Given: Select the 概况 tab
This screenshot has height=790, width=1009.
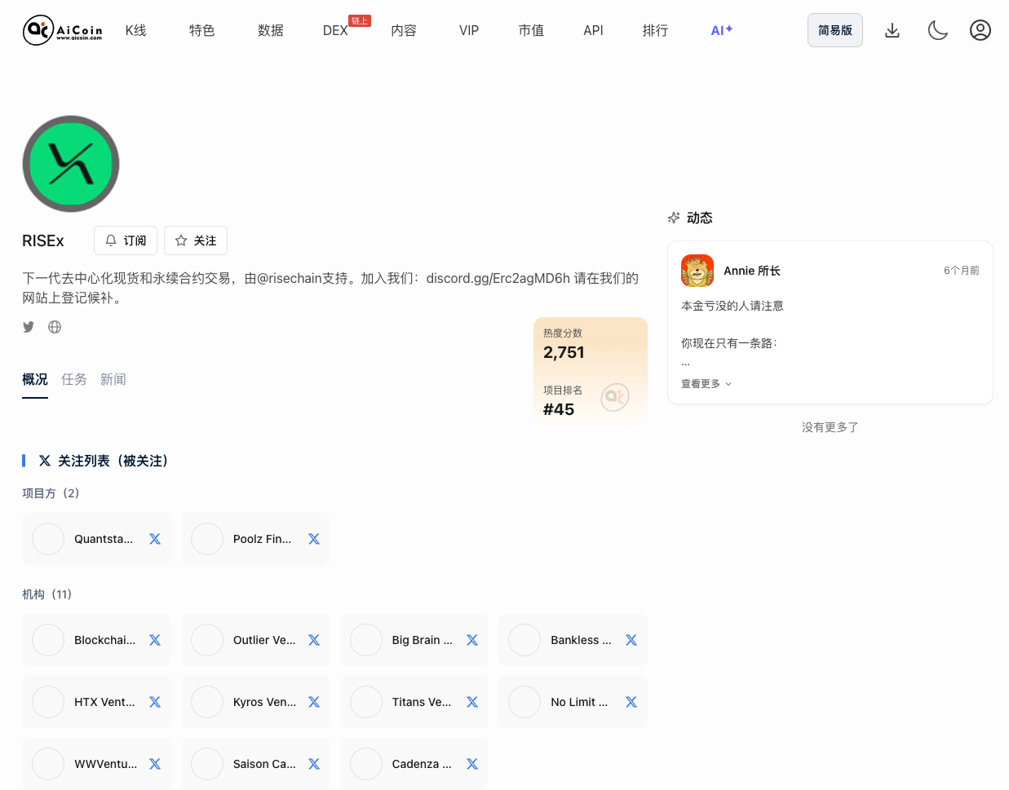Looking at the screenshot, I should point(35,380).
